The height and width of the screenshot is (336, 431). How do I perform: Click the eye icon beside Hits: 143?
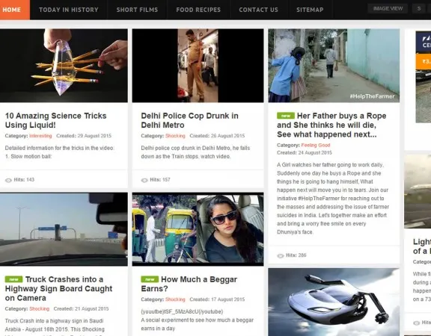(x=8, y=180)
